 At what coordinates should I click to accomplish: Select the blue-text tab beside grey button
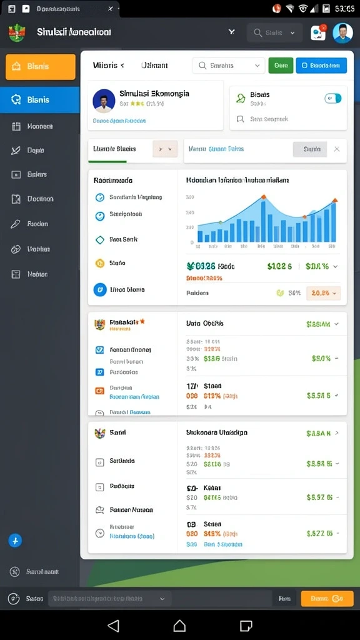[x=216, y=149]
